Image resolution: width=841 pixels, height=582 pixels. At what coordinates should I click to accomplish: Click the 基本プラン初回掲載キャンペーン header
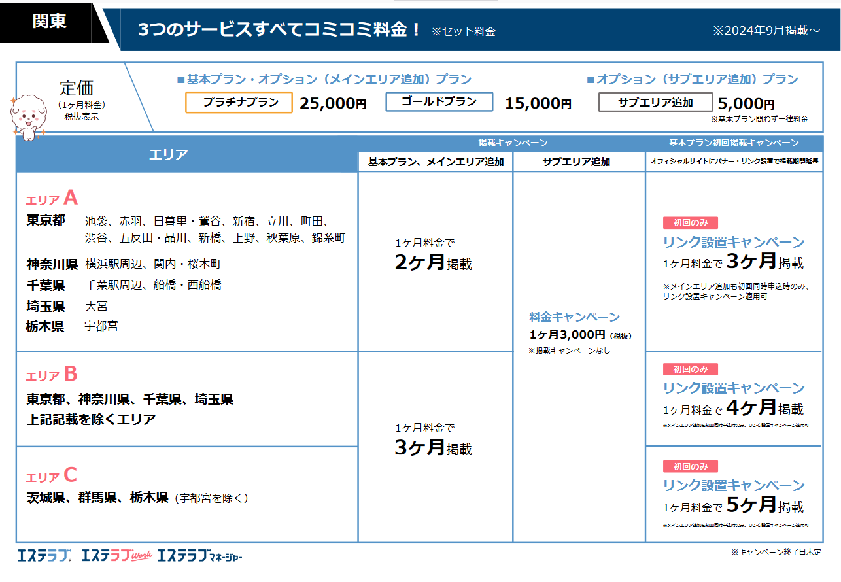click(733, 143)
